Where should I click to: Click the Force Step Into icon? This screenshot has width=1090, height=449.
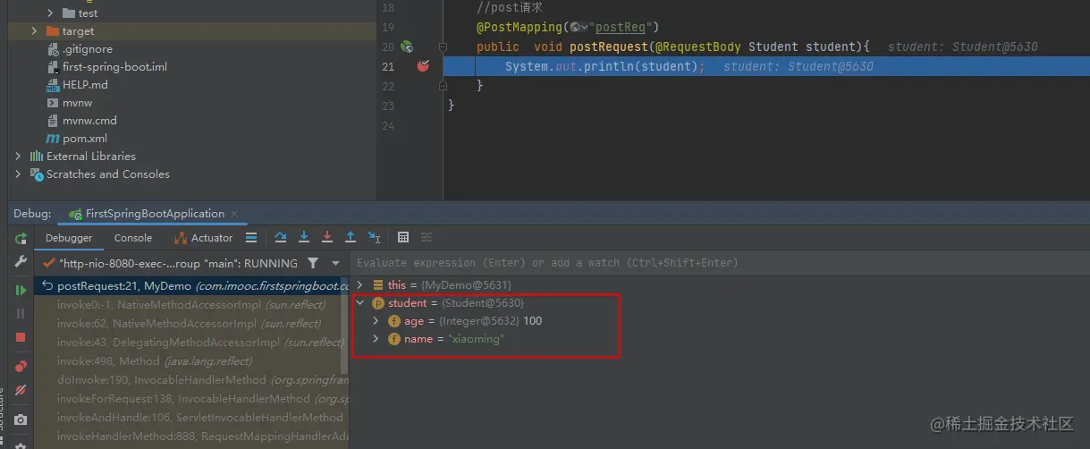pyautogui.click(x=327, y=238)
